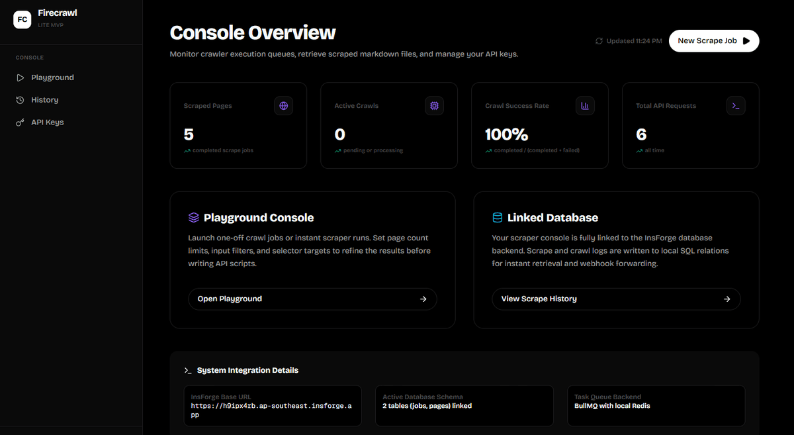Click the 'InsForge Base URL' label
Viewport: 794px width, 435px height.
click(x=221, y=397)
